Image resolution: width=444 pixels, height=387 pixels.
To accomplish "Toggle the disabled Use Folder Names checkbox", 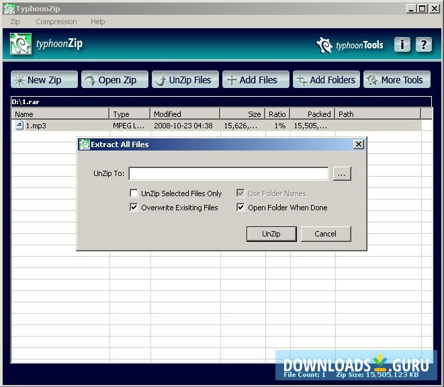I will tap(240, 193).
